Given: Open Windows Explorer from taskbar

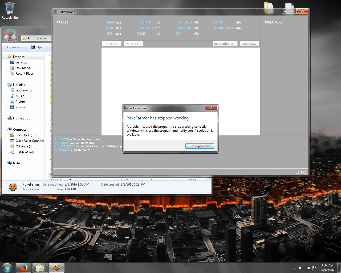Looking at the screenshot, I should [40, 268].
